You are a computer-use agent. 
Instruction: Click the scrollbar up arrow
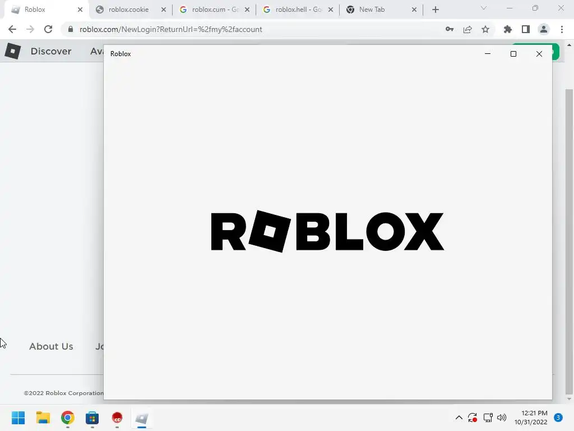(x=569, y=45)
